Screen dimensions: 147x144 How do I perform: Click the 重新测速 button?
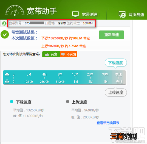click(111, 35)
